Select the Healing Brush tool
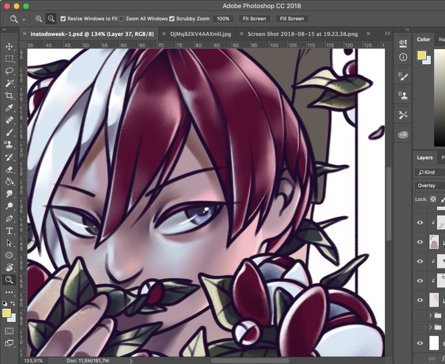 pos(9,120)
